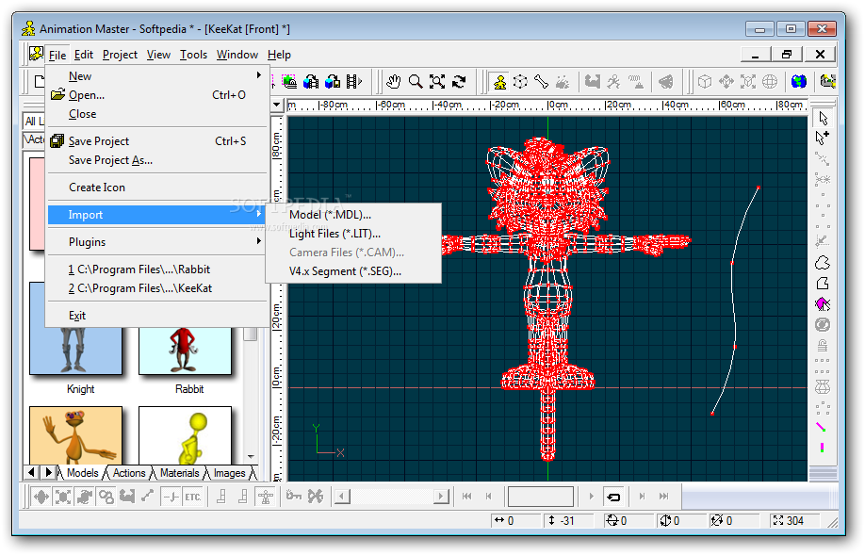This screenshot has width=865, height=555.
Task: Click the scissors delete keyframe icon
Action: [316, 497]
